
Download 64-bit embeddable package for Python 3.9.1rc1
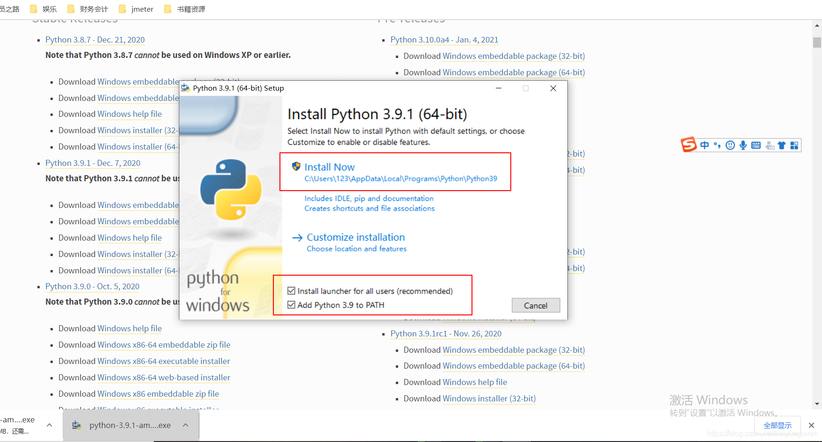pos(514,366)
